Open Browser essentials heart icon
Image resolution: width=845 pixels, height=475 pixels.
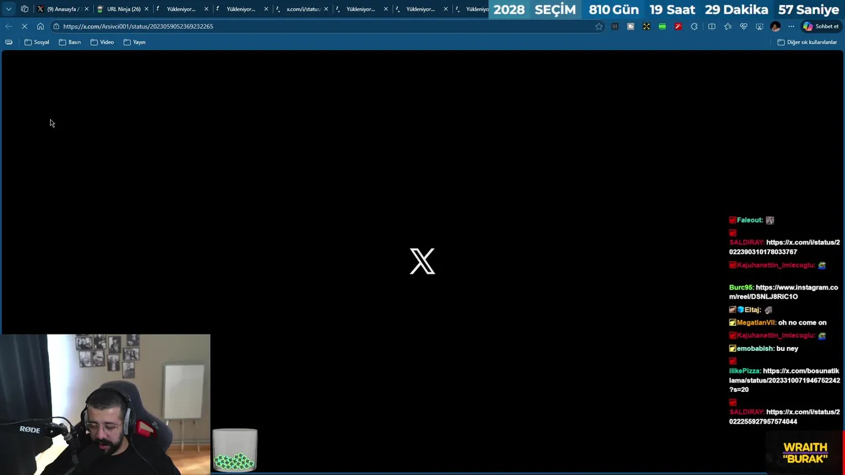[x=743, y=26]
